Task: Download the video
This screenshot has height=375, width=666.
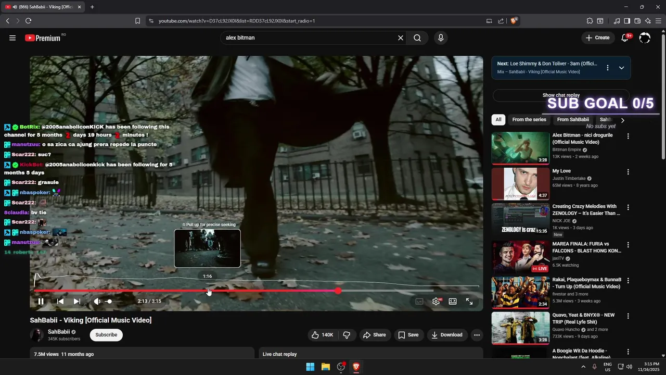Action: click(x=447, y=335)
